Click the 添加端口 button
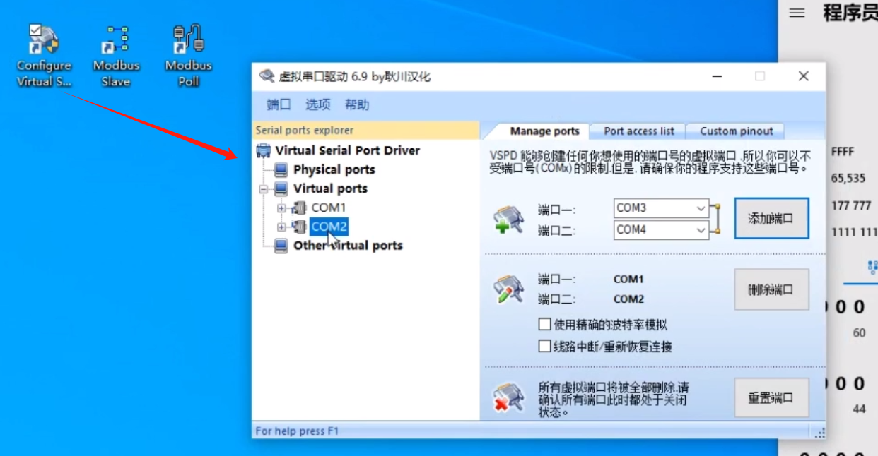878x456 pixels. pyautogui.click(x=771, y=218)
